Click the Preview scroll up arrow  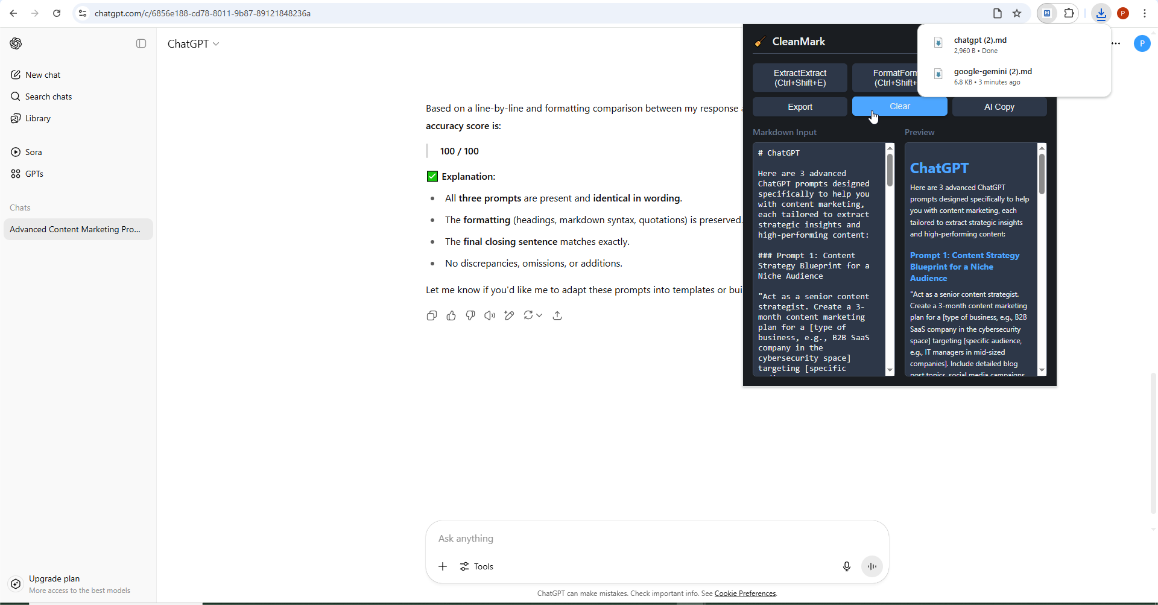(x=1042, y=148)
